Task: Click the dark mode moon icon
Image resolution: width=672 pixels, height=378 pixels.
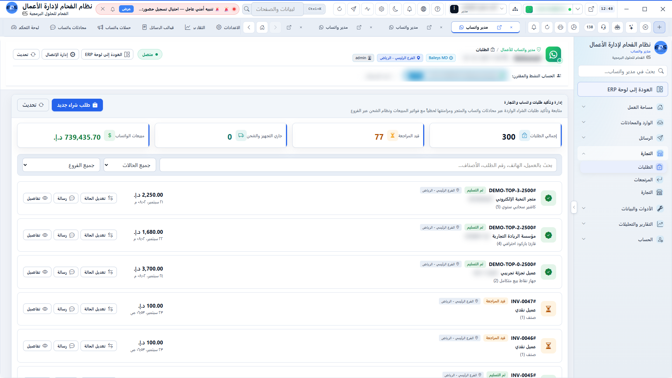Action: point(395,9)
